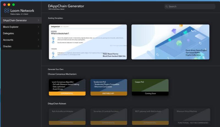
Task: Open the Event-driven Game Engine template
Action: tap(170, 42)
